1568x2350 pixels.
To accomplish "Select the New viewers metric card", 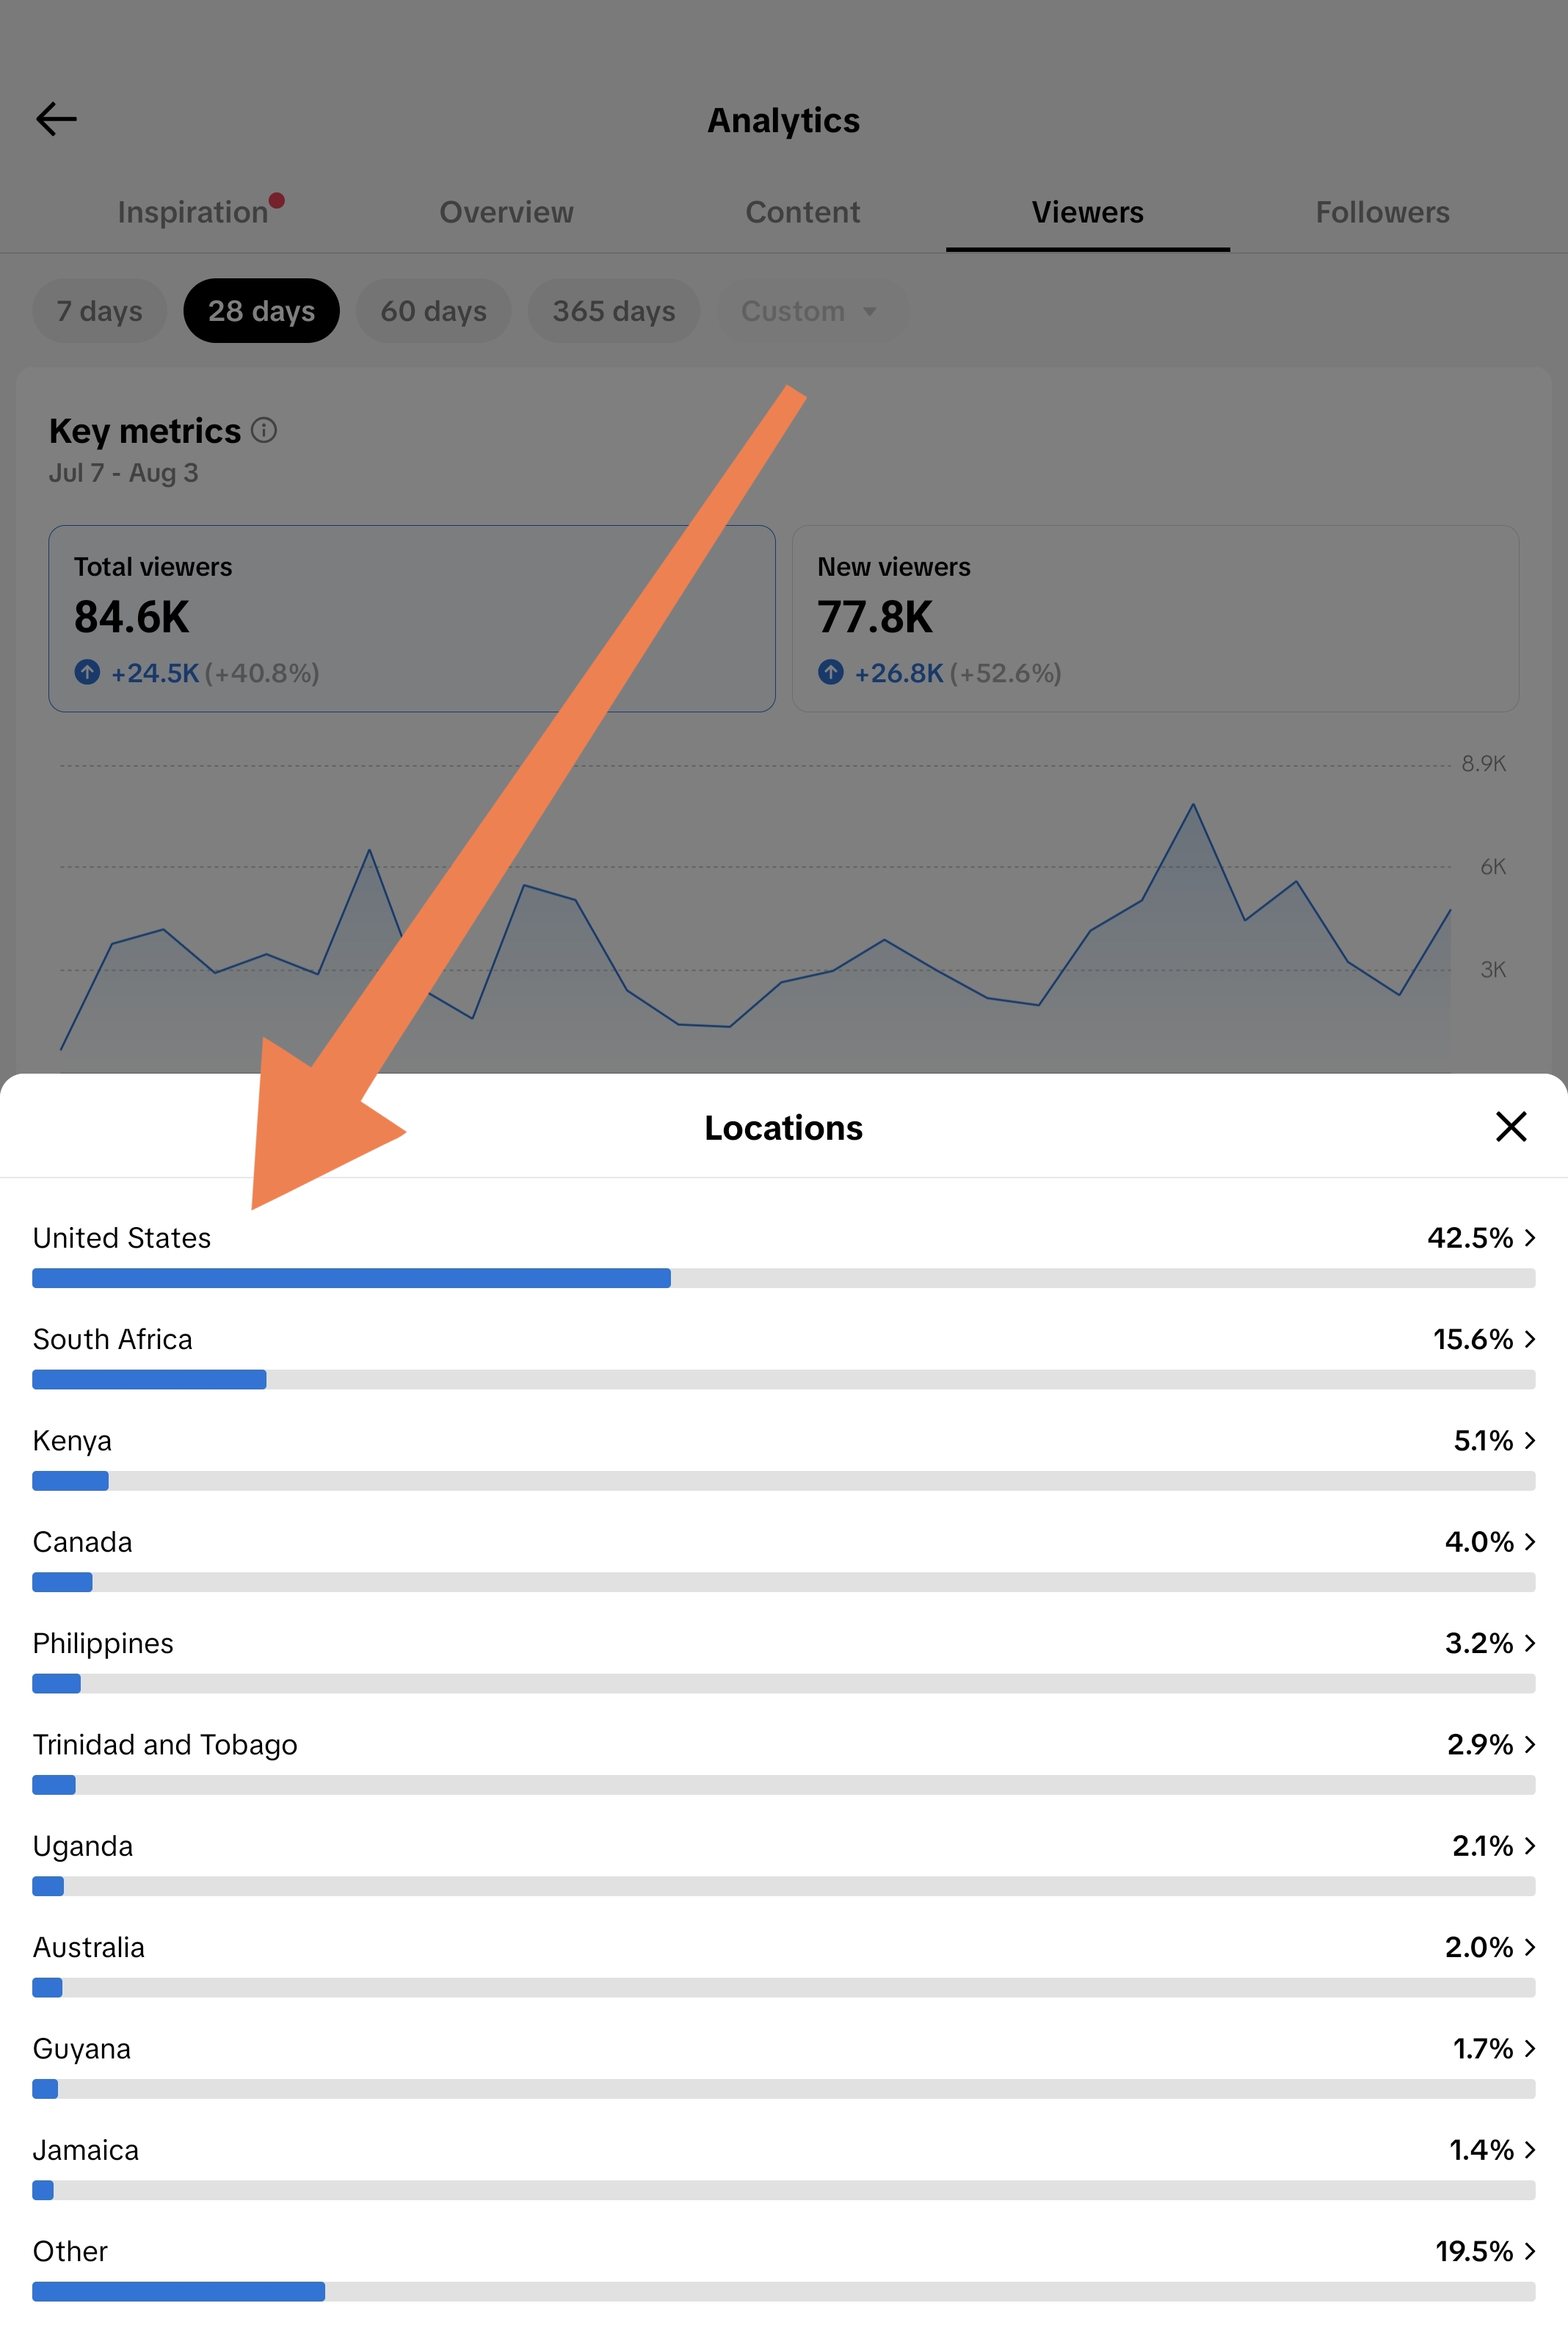I will [x=1155, y=618].
